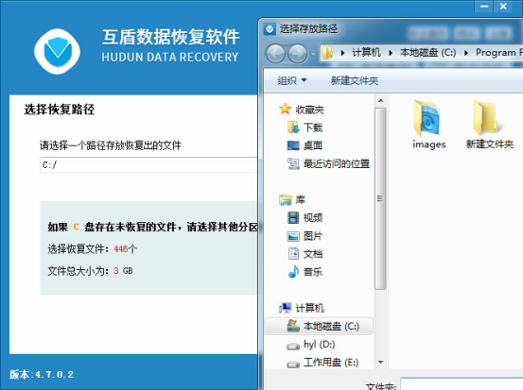The width and height of the screenshot is (523, 390).
Task: Click 新建文件夹 toolbar button
Action: click(x=355, y=80)
